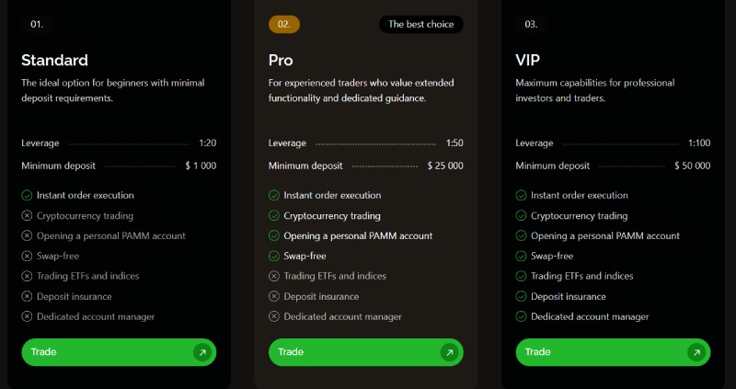
Task: Click Standard plan's Cryptocurrency trading cross icon
Action: pyautogui.click(x=27, y=215)
